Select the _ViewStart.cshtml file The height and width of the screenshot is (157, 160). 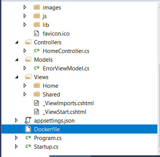(x=64, y=112)
